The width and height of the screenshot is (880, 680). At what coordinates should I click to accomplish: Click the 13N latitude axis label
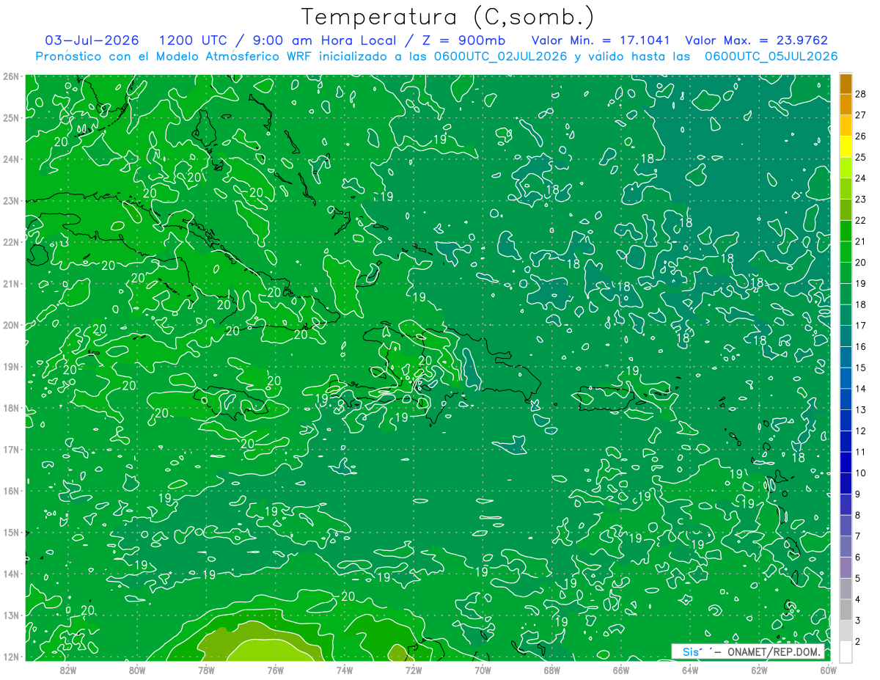[x=10, y=615]
